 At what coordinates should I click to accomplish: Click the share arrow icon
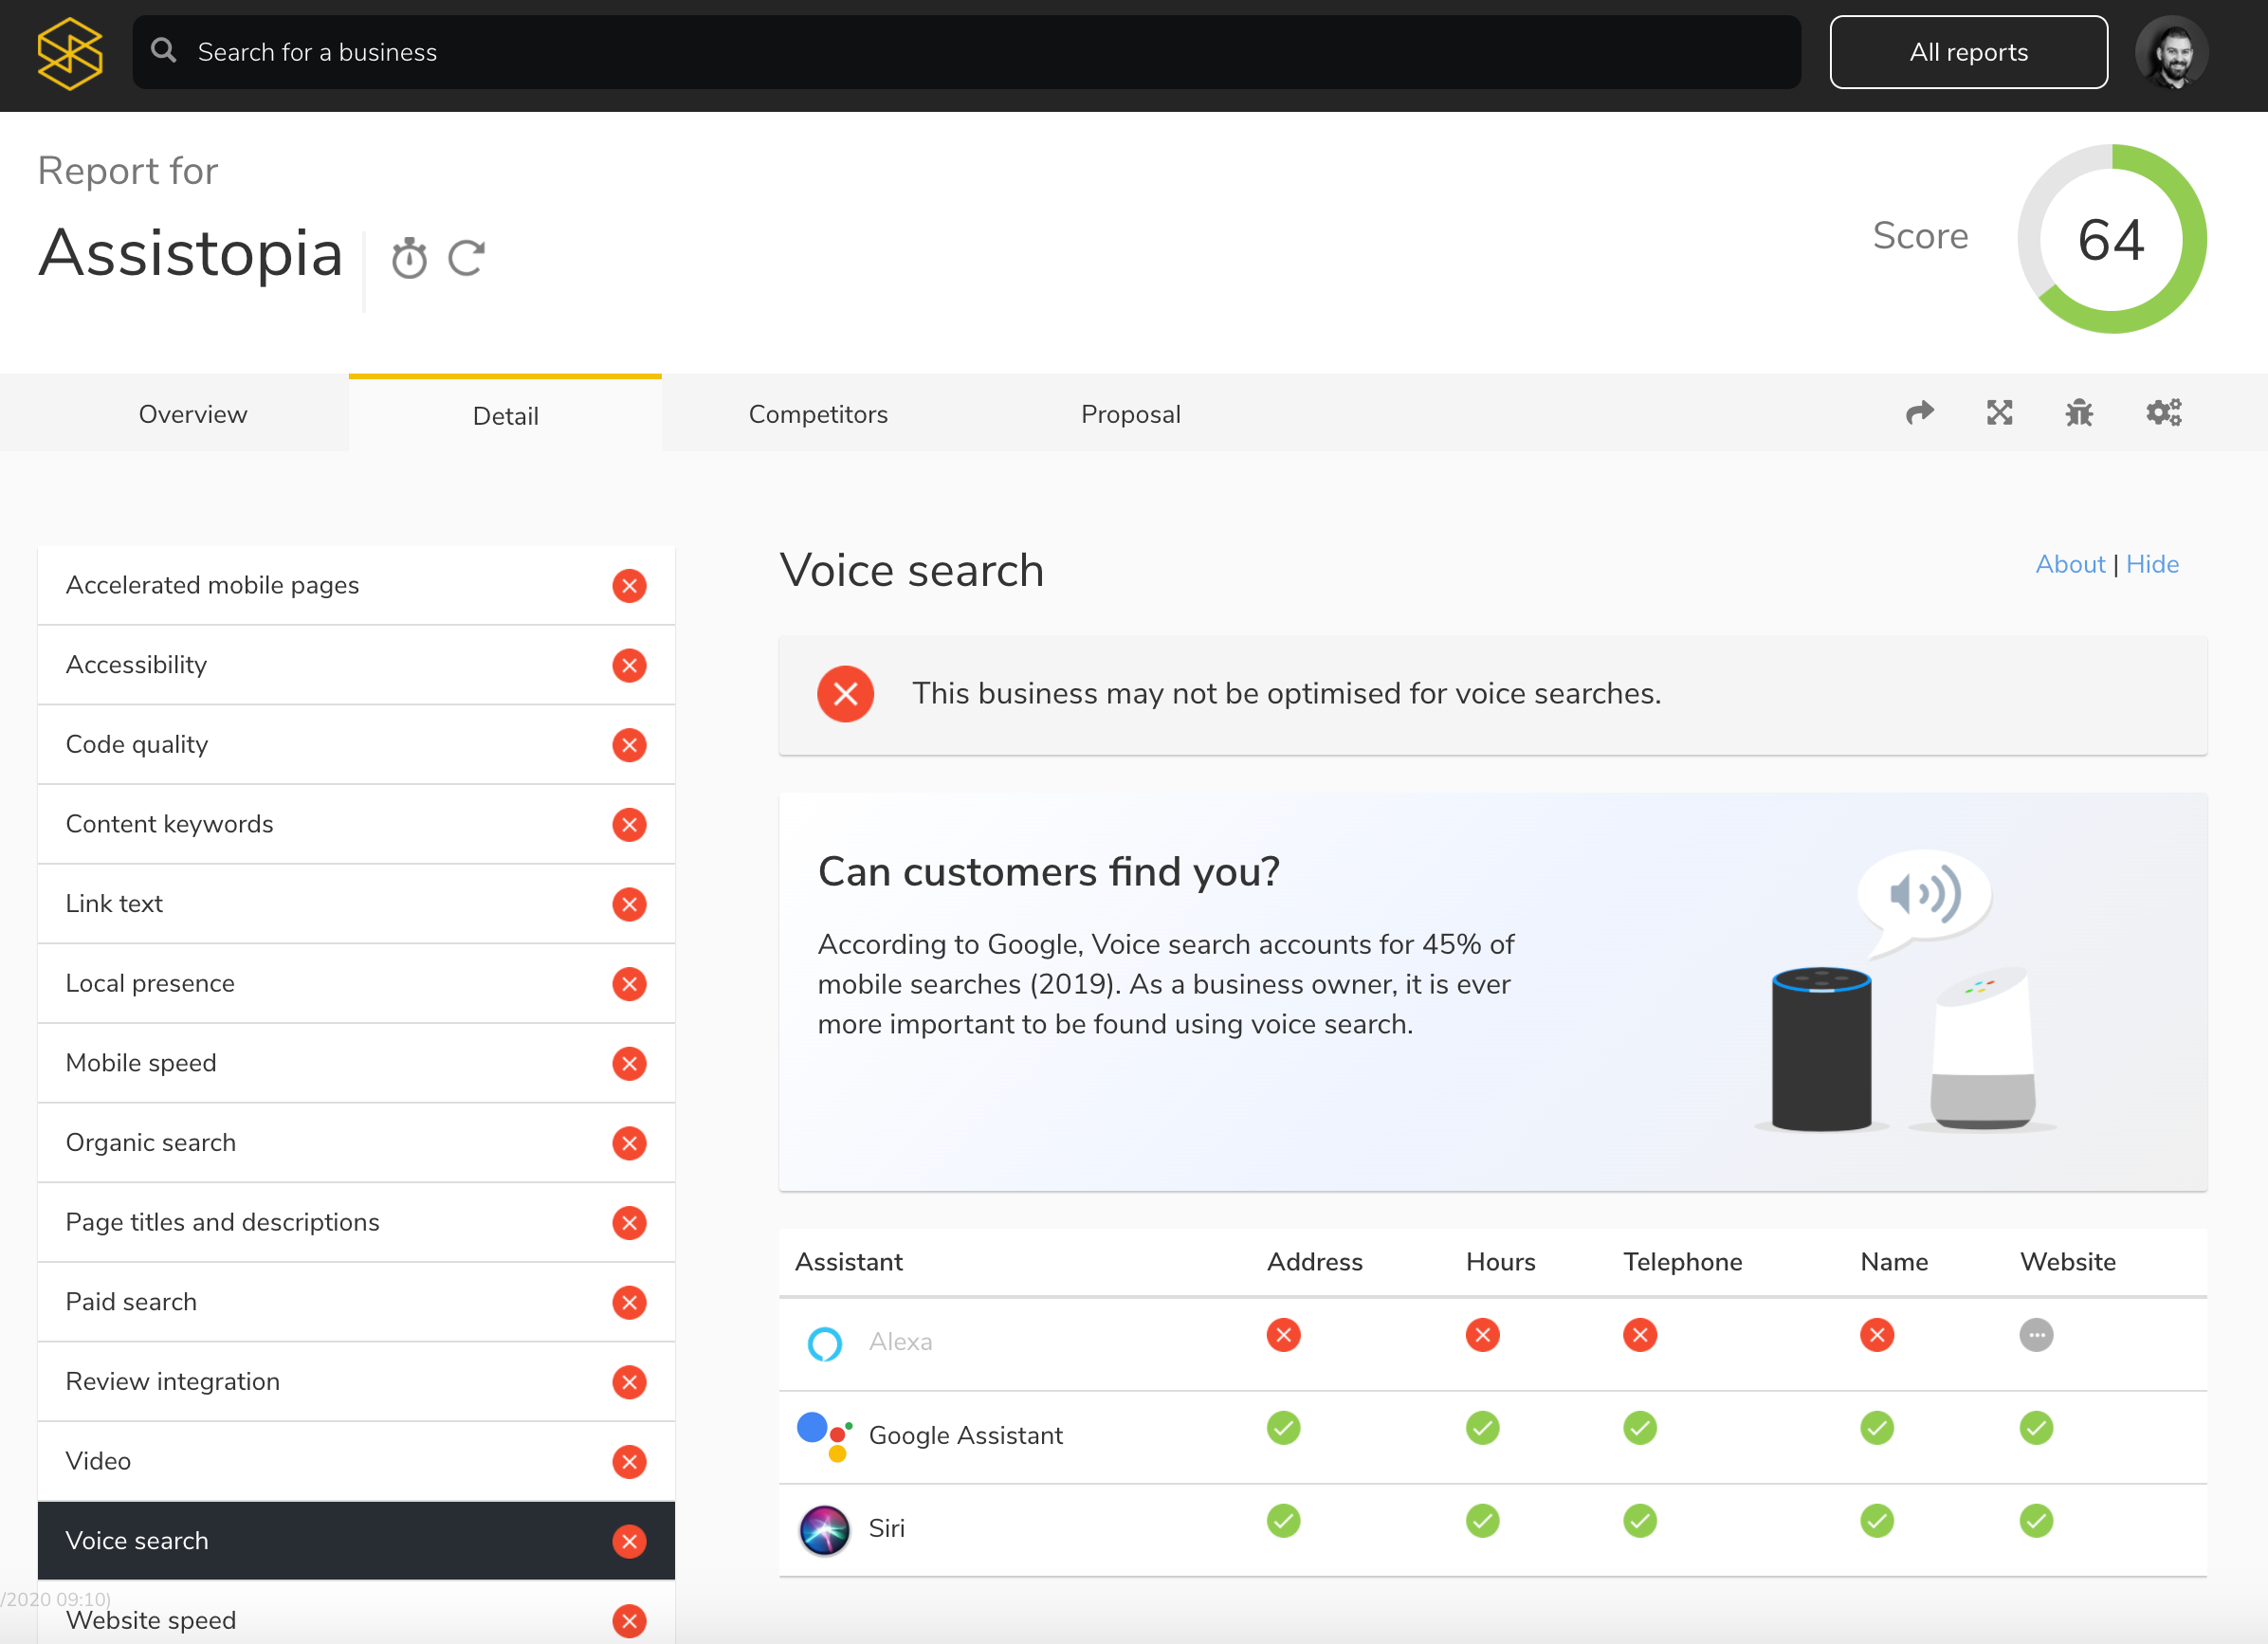click(1919, 413)
